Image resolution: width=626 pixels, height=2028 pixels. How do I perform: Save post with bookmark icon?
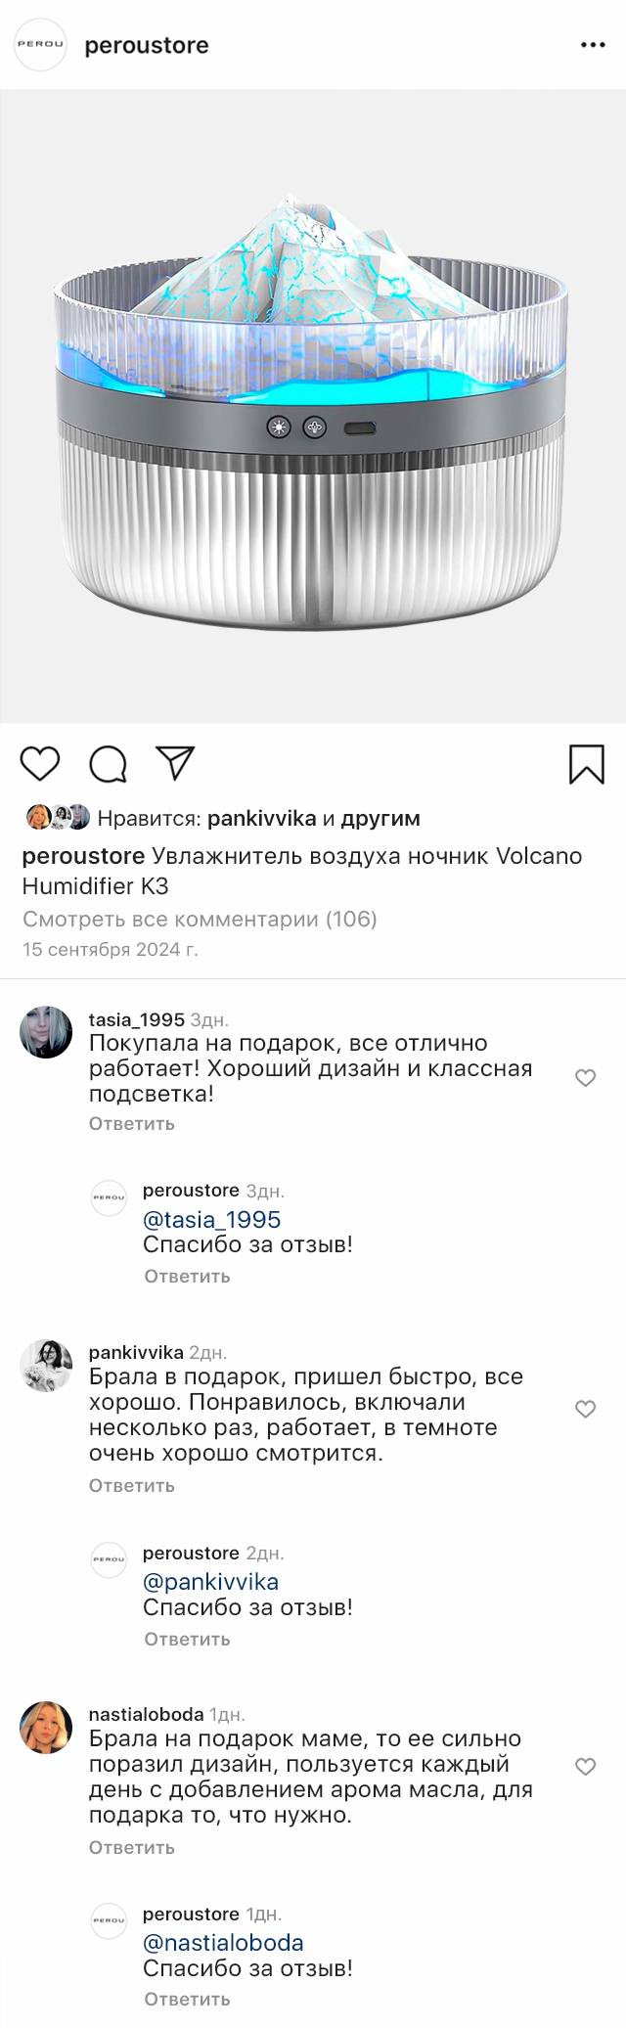coord(586,764)
